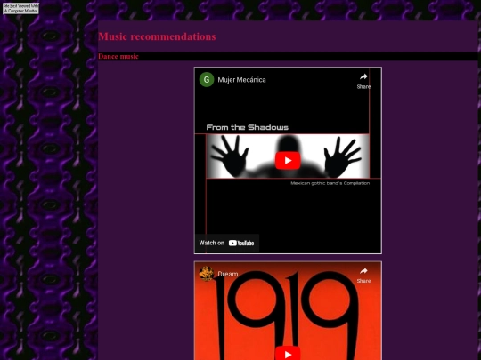The width and height of the screenshot is (481, 360).
Task: Click the From the Shadows caption
Action: pyautogui.click(x=248, y=127)
